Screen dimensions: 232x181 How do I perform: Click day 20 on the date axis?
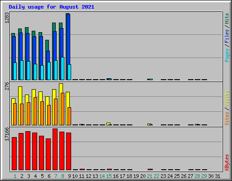point(143,176)
